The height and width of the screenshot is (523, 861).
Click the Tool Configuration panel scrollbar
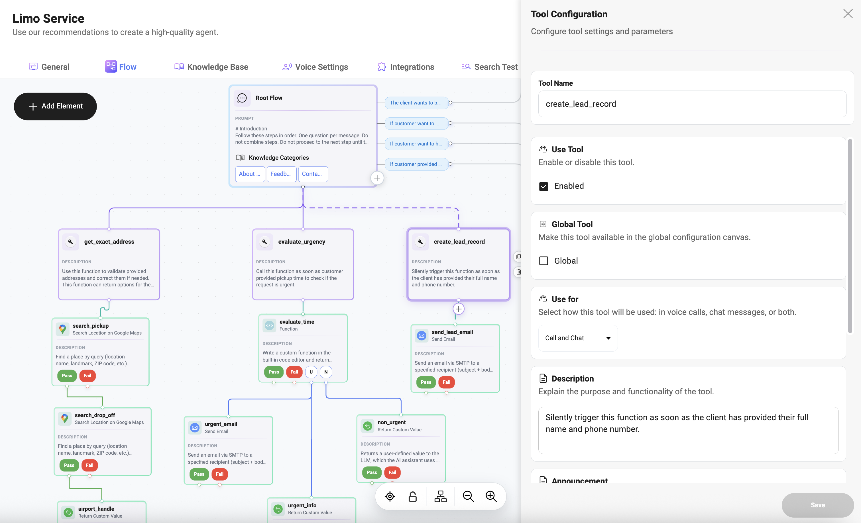(x=850, y=236)
